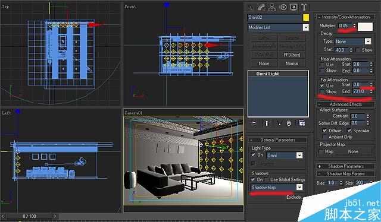Toggle Use Global Settings for shadows
The image size is (381, 222).
267,180
